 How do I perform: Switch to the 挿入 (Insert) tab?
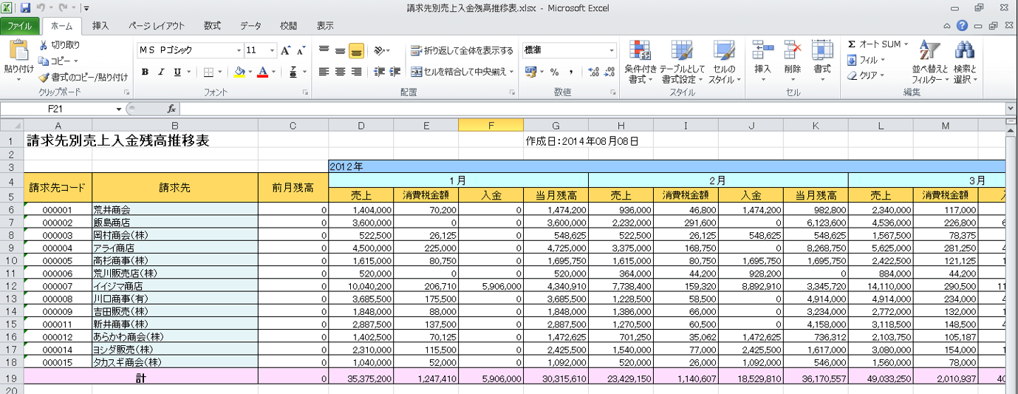100,26
